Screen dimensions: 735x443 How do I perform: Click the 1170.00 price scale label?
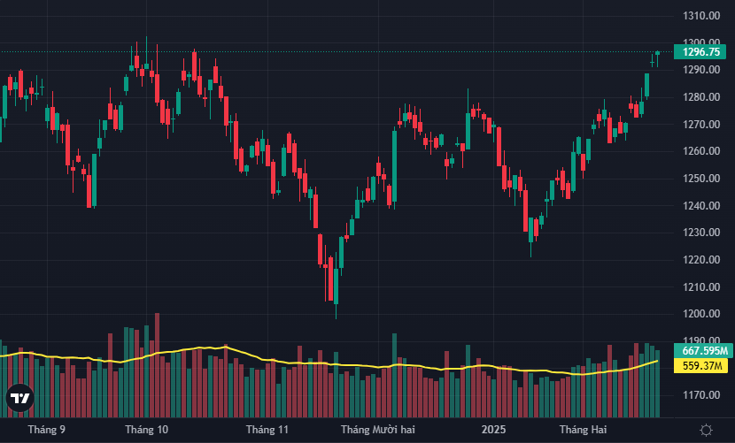701,395
